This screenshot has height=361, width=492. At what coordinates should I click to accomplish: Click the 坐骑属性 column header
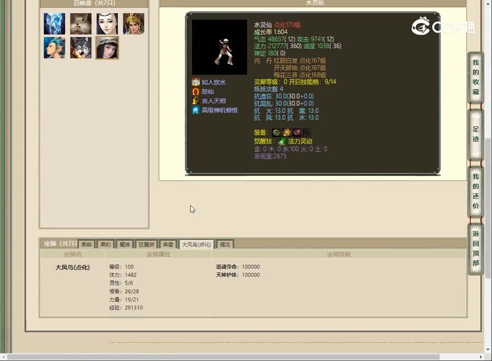point(158,254)
